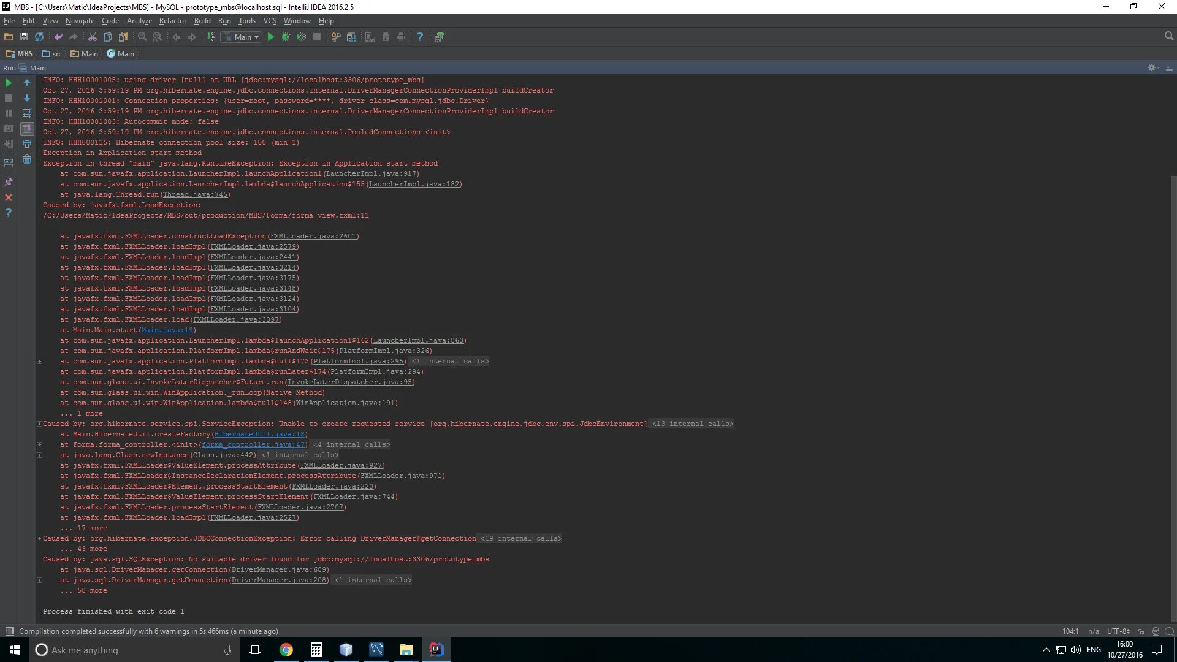The height and width of the screenshot is (662, 1177).
Task: Clear console with the trash icon
Action: point(27,159)
